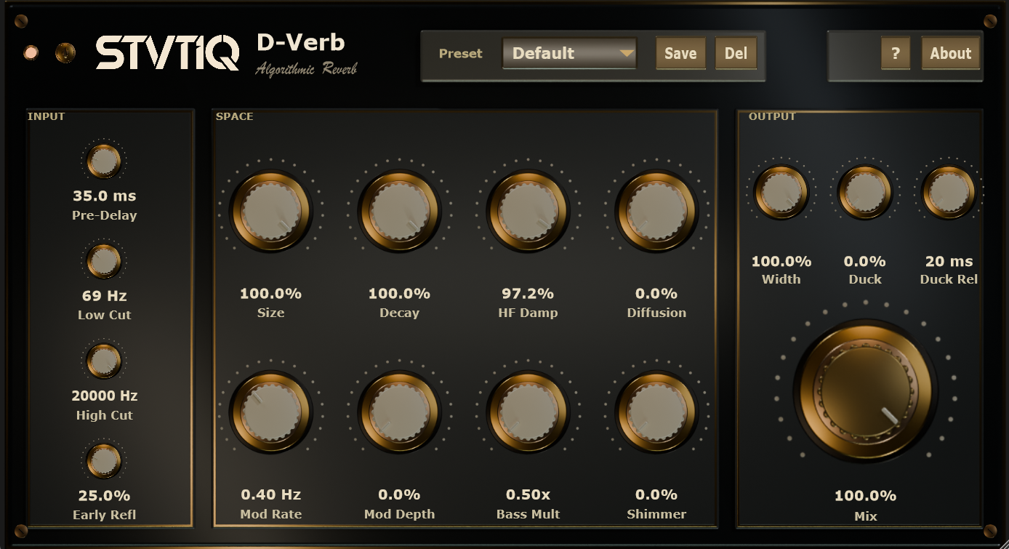Click the 0.40 Hz Mod Rate value
This screenshot has height=549, width=1009.
pyautogui.click(x=270, y=494)
